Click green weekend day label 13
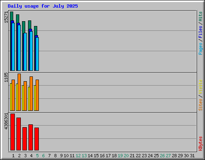 (84, 156)
